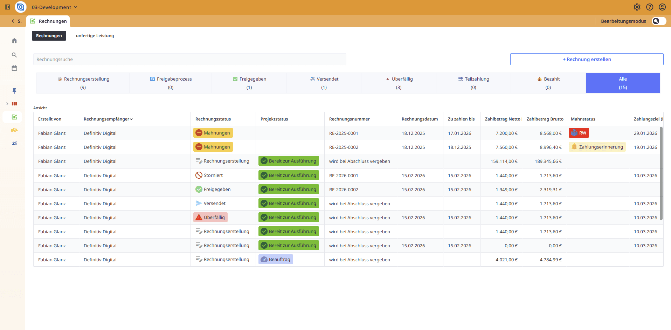Open the Home icon in the sidebar
The height and width of the screenshot is (330, 671).
point(14,41)
